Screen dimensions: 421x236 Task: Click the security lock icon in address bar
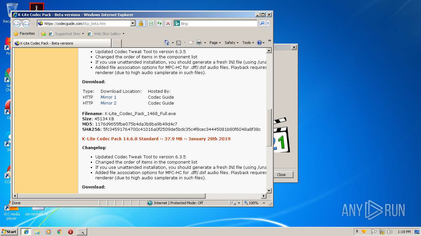(141, 23)
